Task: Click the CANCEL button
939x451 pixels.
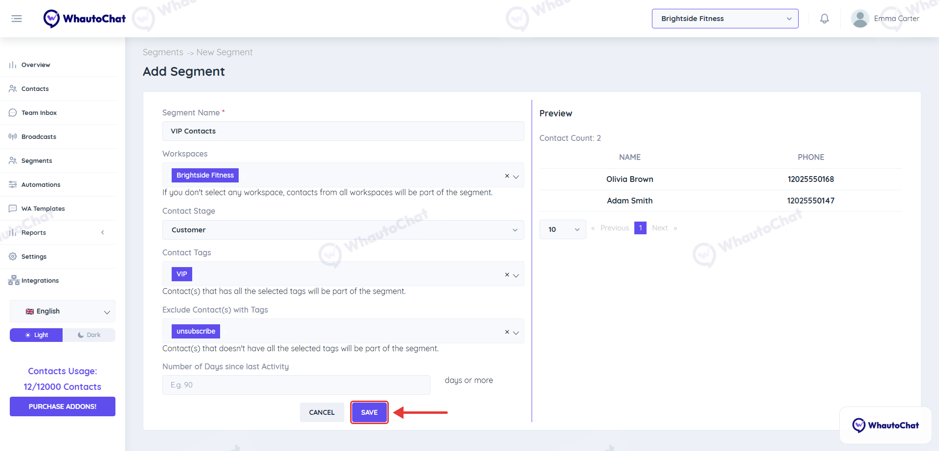Action: (x=322, y=412)
